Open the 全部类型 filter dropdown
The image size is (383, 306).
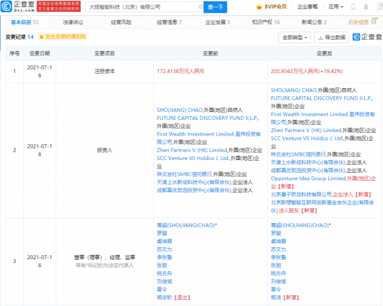(294, 38)
